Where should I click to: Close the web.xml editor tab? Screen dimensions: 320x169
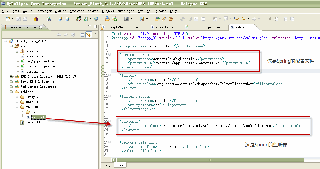pyautogui.click(x=252, y=27)
